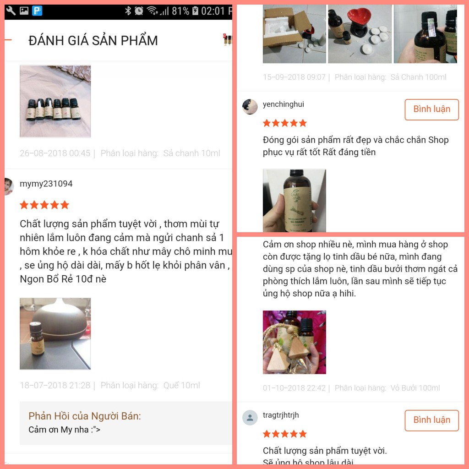Open yenchinghui's profile avatar
The image size is (469, 469).
pyautogui.click(x=250, y=106)
